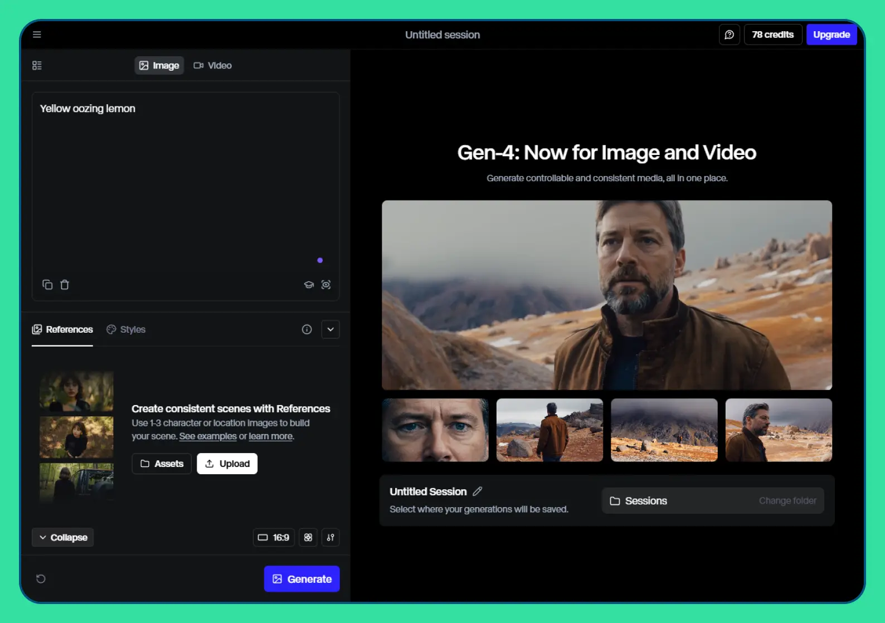Viewport: 885px width, 623px height.
Task: Switch to Image mode
Action: (x=159, y=66)
